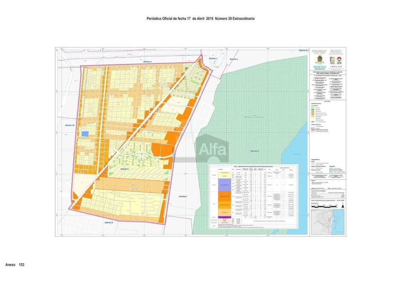Click the Periódico Oficial page header text

point(200,18)
